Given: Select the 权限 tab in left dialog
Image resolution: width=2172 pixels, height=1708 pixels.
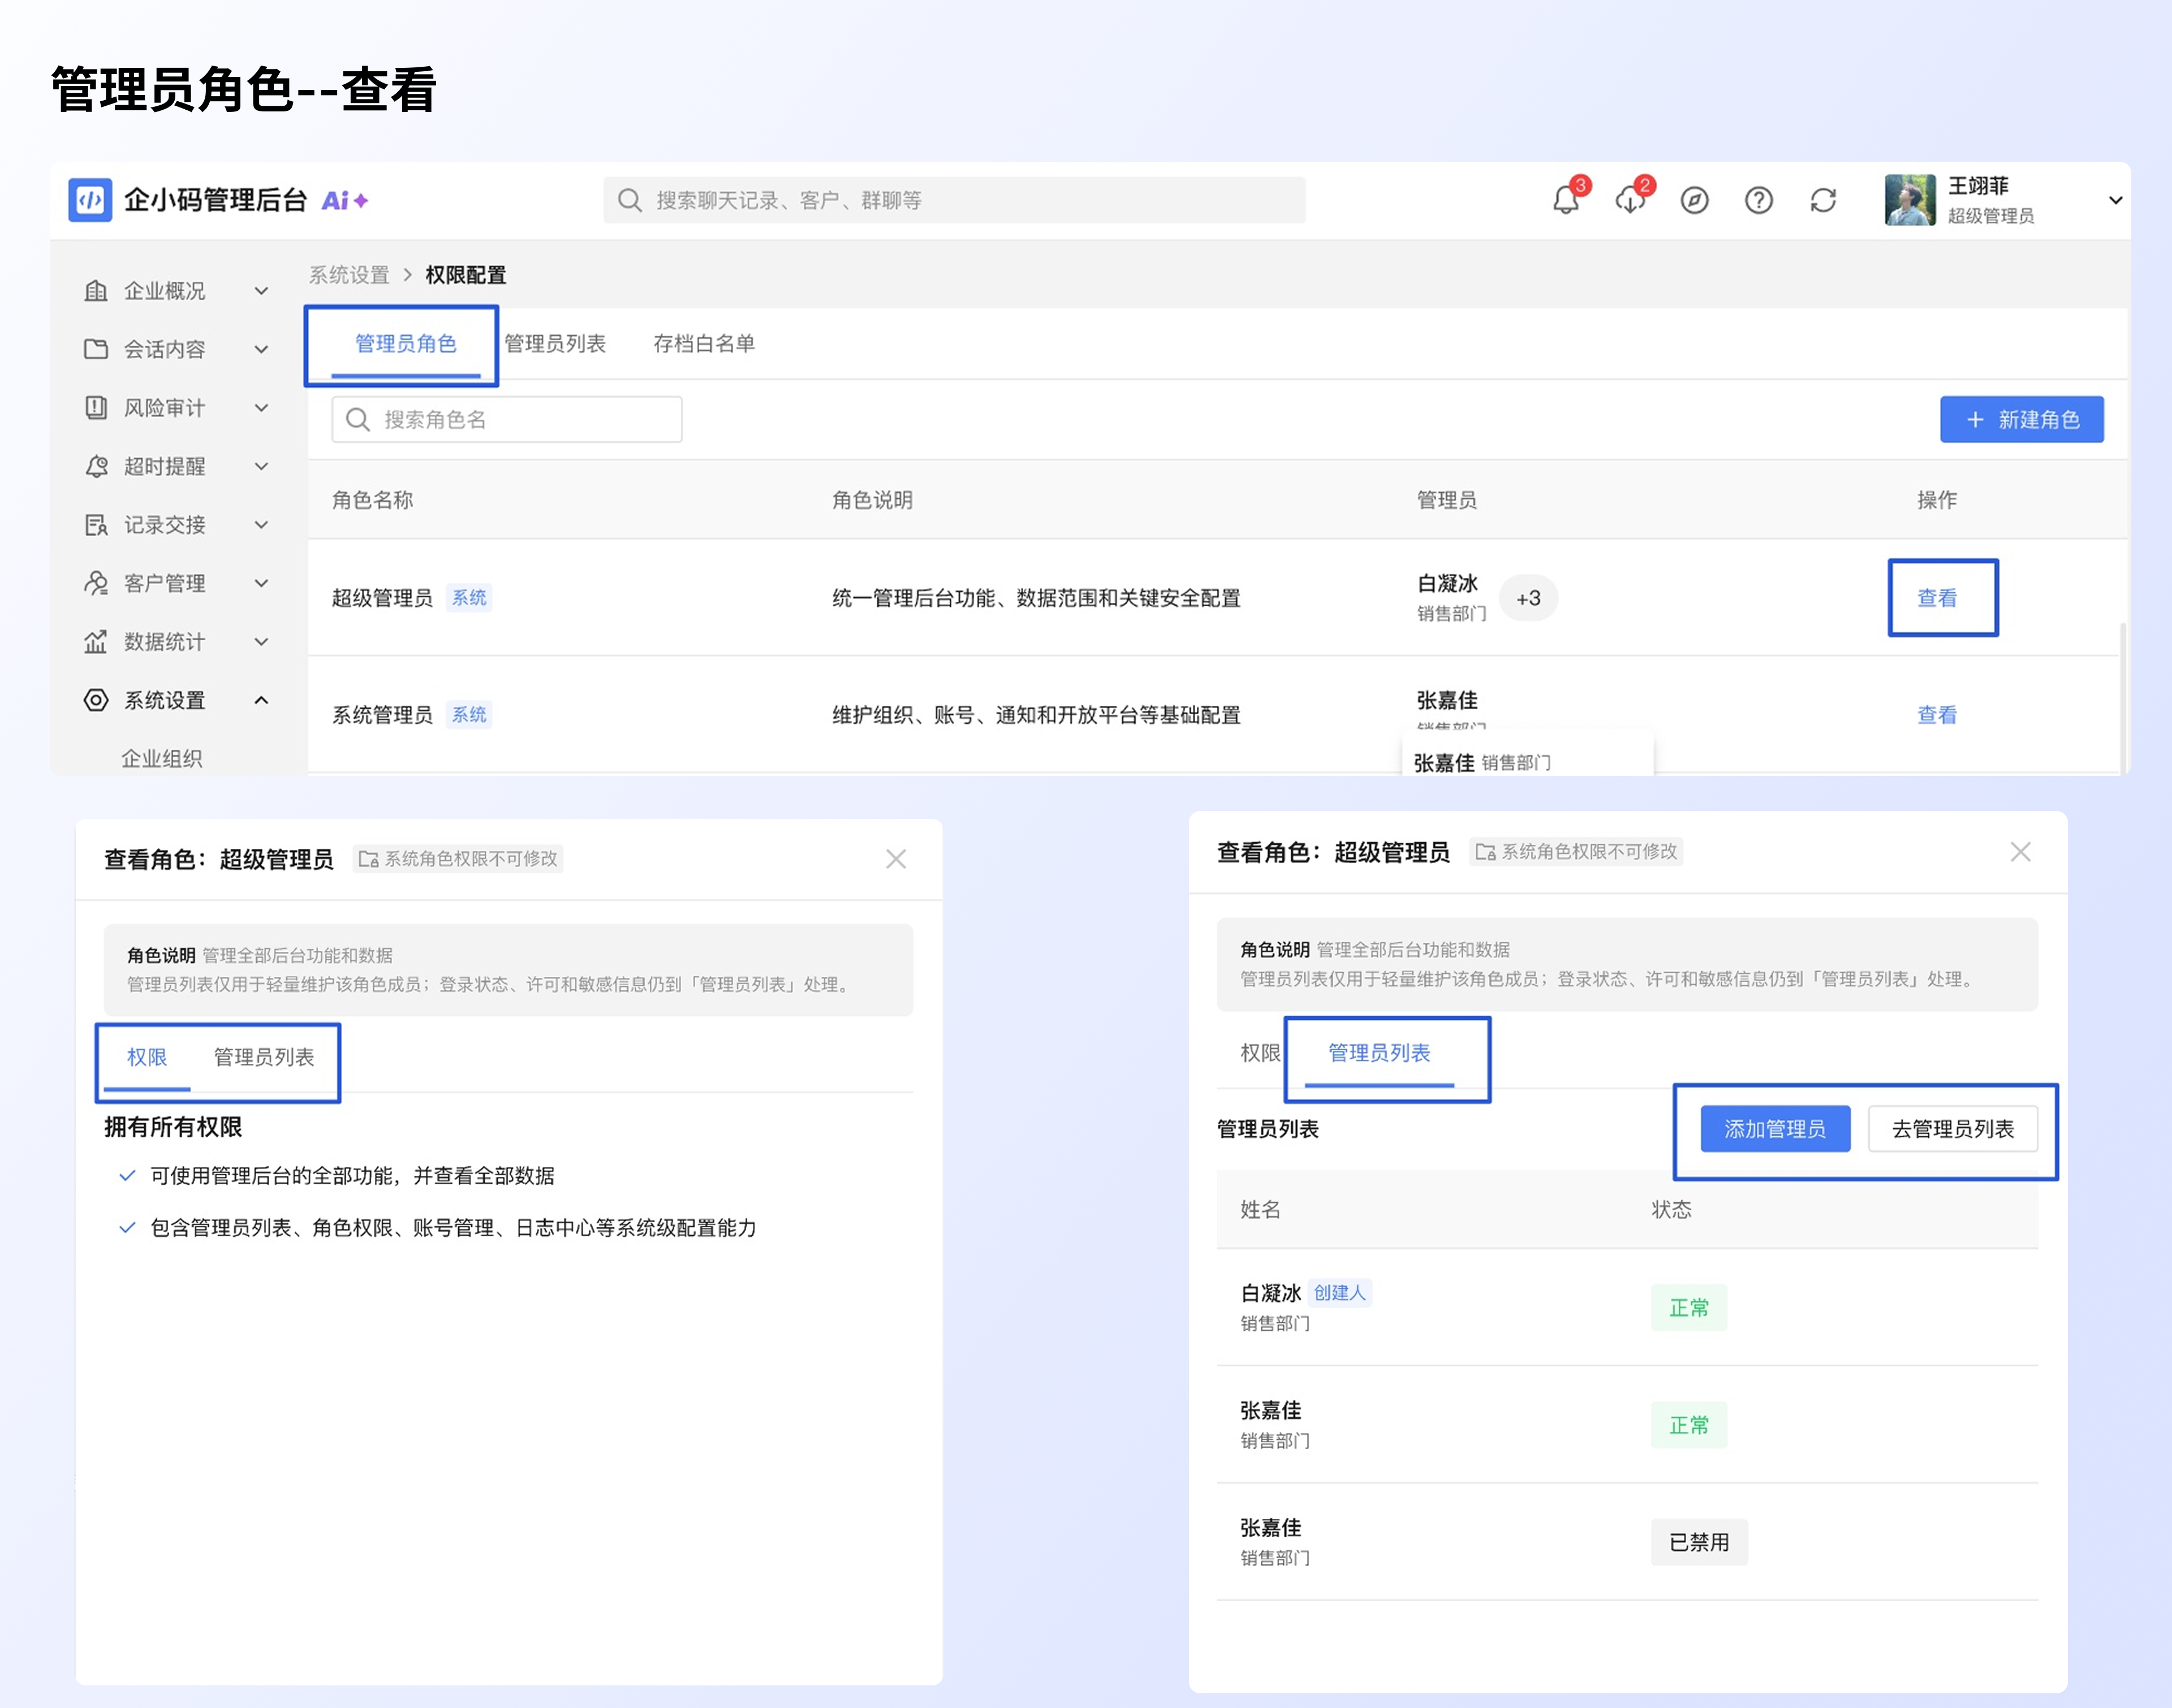Looking at the screenshot, I should point(147,1057).
